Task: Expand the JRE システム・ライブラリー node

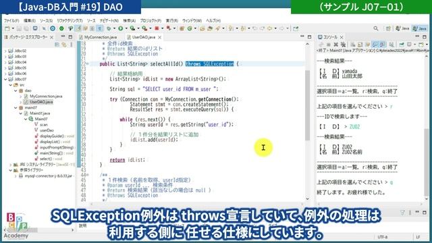Action: pyautogui.click(x=11, y=165)
